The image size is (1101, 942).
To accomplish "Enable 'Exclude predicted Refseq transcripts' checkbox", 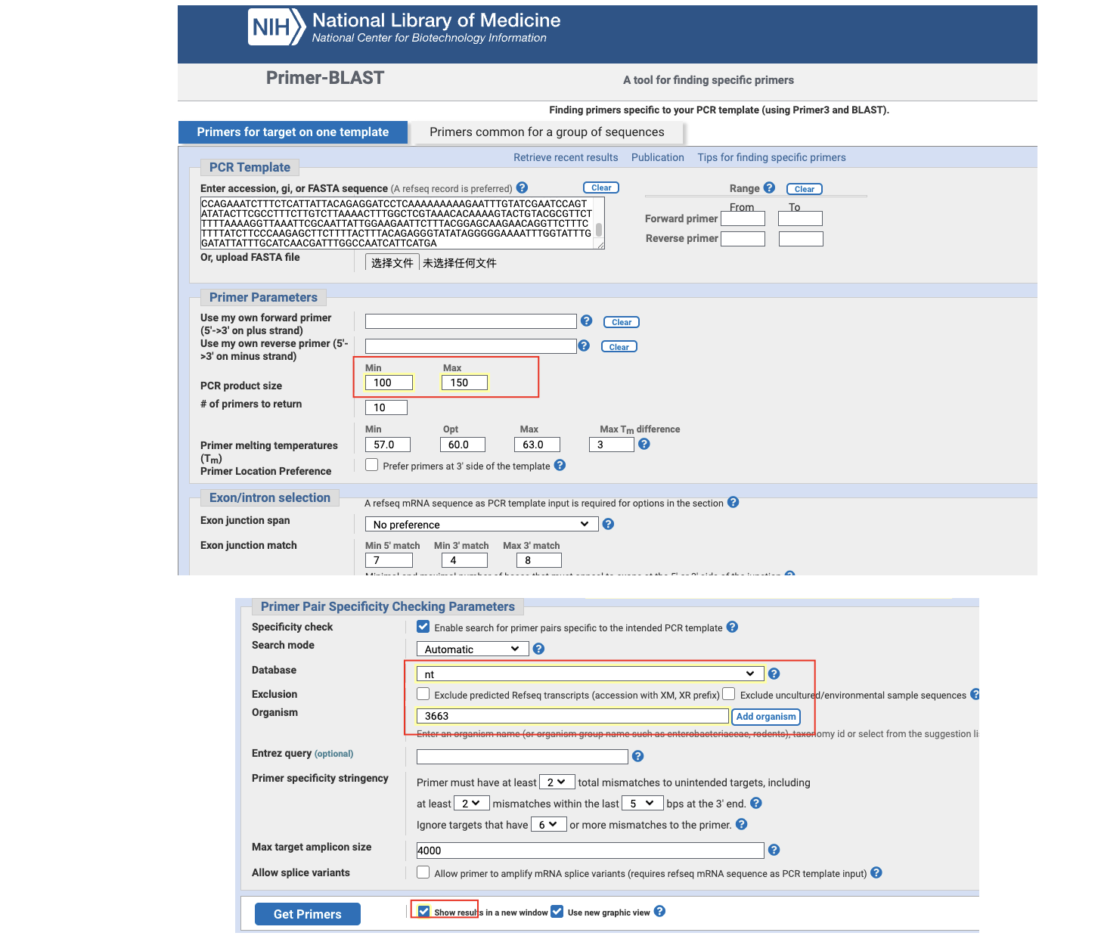I will 423,694.
